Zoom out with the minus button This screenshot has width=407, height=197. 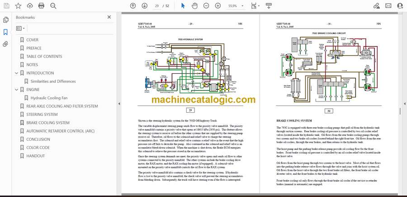pyautogui.click(x=206, y=6)
